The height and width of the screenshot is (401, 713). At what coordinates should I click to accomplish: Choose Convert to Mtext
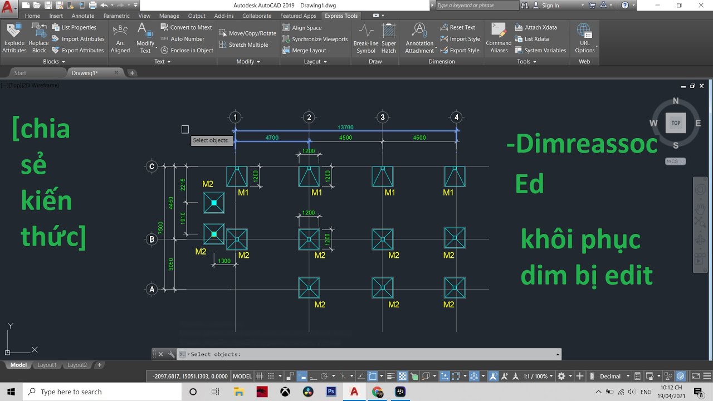(x=186, y=27)
